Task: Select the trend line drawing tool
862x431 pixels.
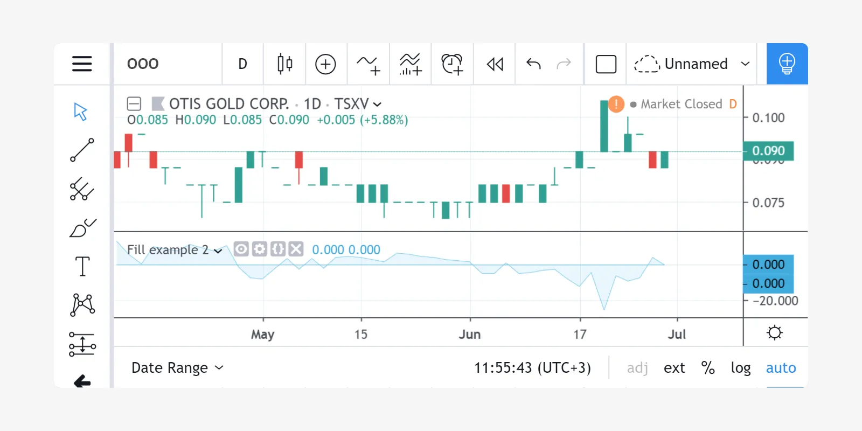Action: 82,150
